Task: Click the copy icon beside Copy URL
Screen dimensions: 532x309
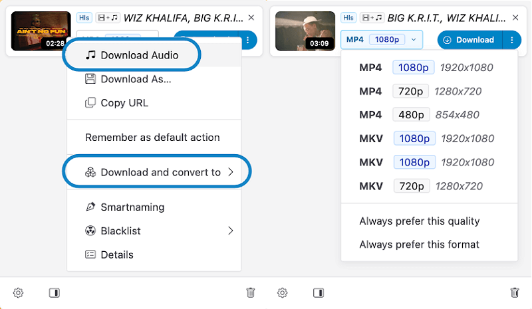Action: (x=90, y=102)
